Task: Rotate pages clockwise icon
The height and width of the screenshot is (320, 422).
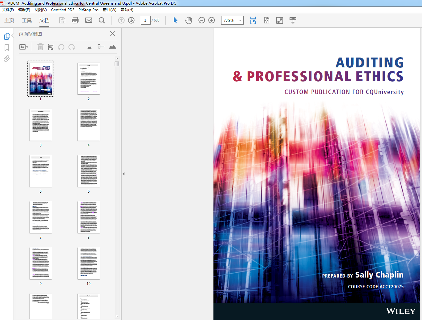Action: point(72,47)
